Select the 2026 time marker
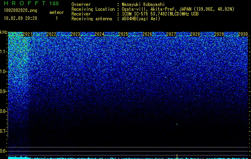This screenshot has width=251, height=159. pyautogui.click(x=147, y=34)
